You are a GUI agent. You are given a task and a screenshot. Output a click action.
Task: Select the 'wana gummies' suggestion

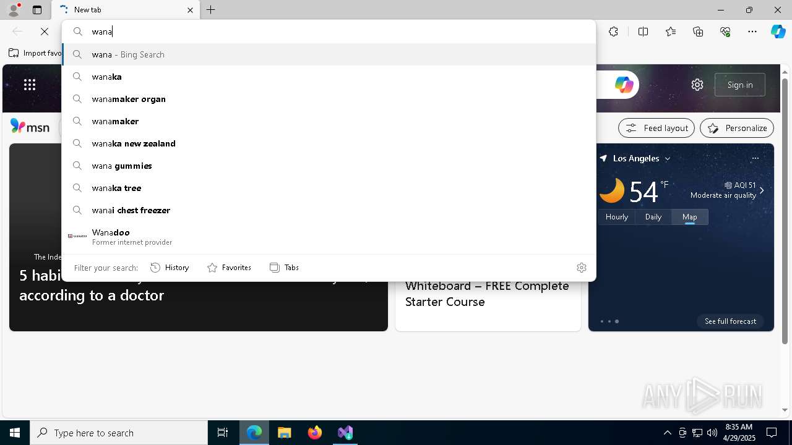pyautogui.click(x=329, y=166)
